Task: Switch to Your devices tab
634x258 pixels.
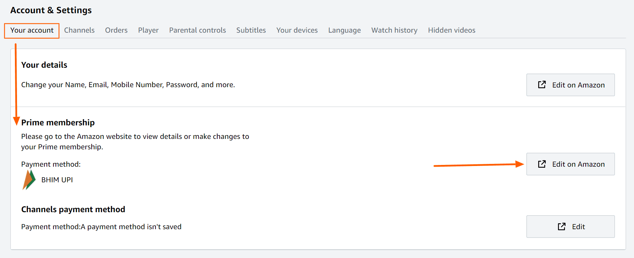Action: point(297,30)
